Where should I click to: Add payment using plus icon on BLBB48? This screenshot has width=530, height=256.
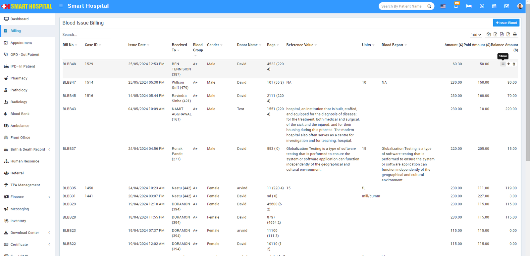(x=508, y=64)
